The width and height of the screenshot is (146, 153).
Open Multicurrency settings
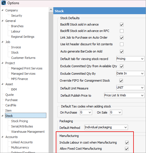tap(20, 147)
